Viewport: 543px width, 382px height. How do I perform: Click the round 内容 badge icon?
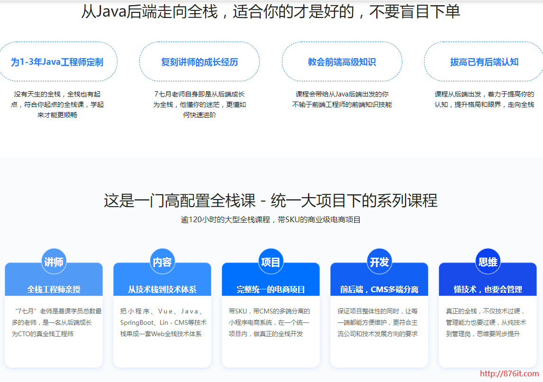click(162, 261)
